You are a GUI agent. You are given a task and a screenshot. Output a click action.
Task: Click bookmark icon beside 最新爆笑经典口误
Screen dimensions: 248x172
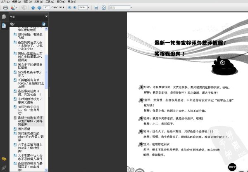[x=15, y=91]
